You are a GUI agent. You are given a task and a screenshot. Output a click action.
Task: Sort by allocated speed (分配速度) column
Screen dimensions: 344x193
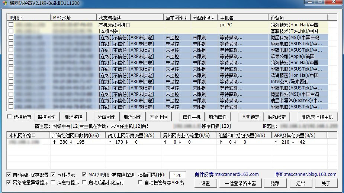(204, 18)
